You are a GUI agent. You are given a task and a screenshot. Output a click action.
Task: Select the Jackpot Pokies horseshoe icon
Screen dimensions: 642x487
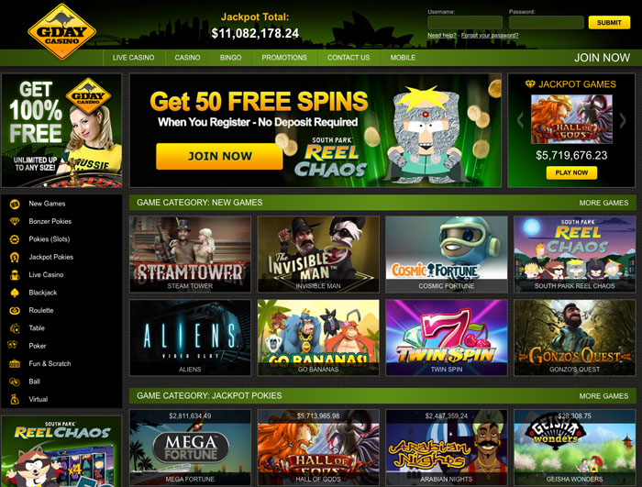point(15,257)
